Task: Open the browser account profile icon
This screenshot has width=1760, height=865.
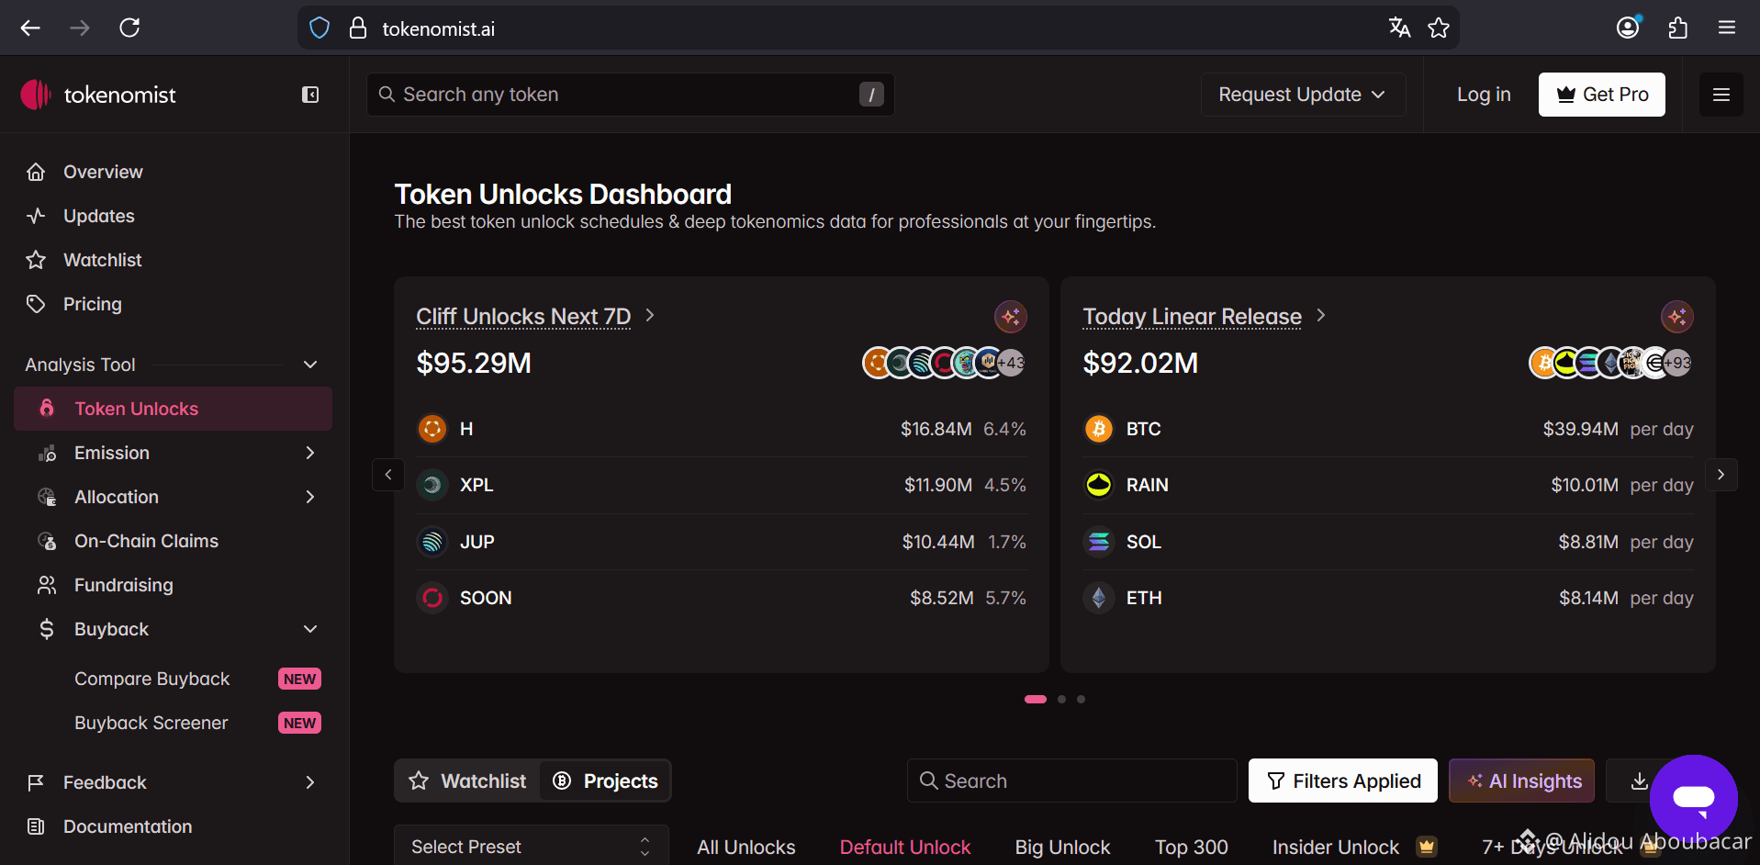Action: coord(1628,28)
